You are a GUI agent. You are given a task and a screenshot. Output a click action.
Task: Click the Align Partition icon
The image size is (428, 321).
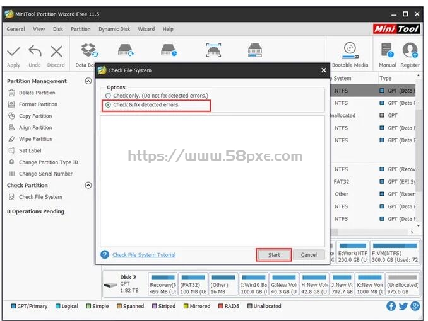11,127
